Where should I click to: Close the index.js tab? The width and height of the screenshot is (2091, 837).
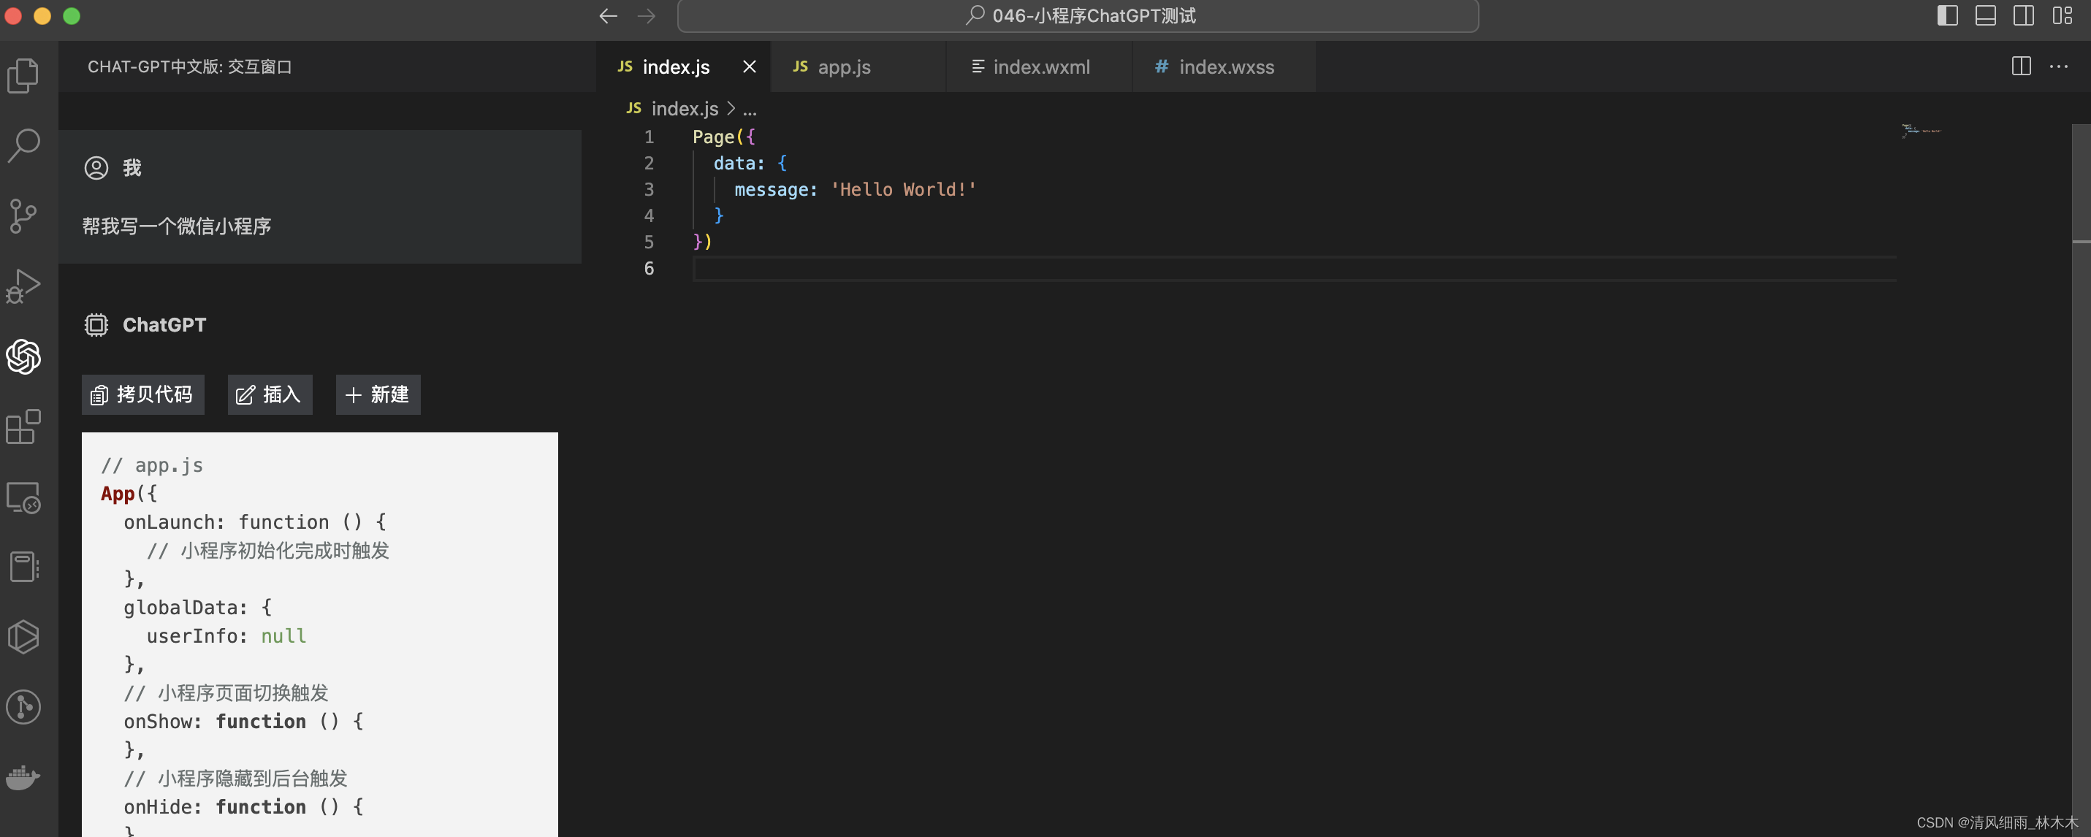(x=749, y=66)
